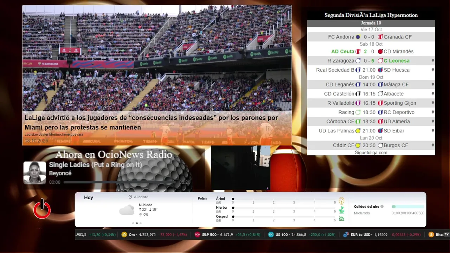Open venue pin for Real Sociedad B match

coord(433,70)
